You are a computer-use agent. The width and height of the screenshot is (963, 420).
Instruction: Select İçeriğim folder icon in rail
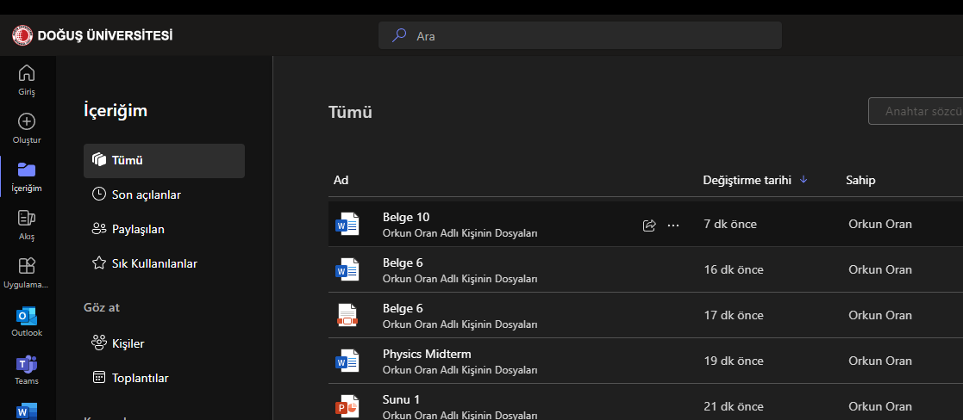click(x=27, y=170)
